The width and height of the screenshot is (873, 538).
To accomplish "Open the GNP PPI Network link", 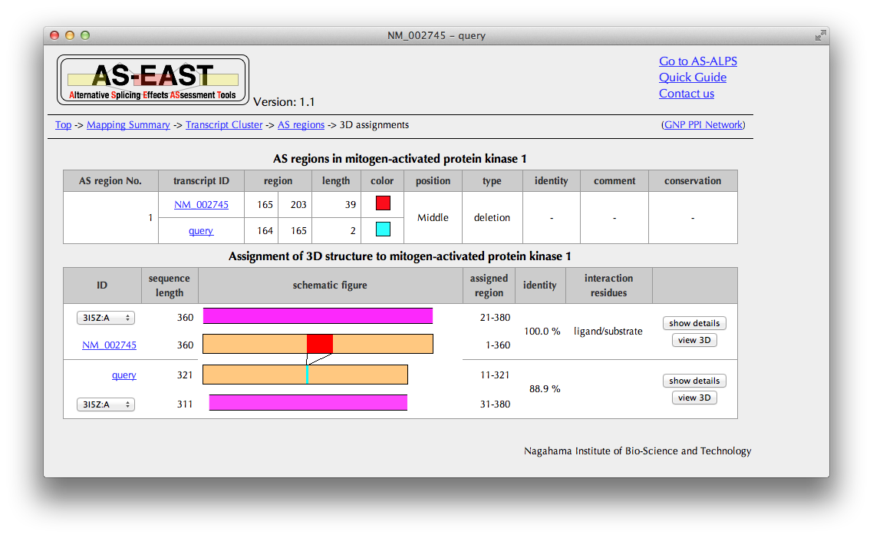I will pyautogui.click(x=703, y=125).
